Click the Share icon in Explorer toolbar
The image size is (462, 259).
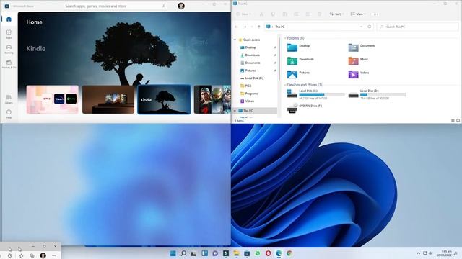[x=308, y=14]
